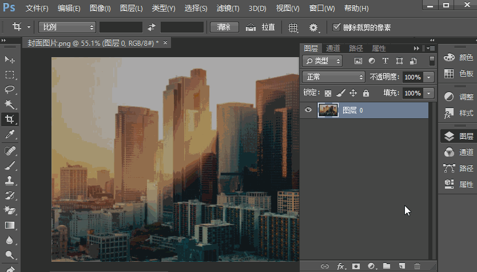Swap crop width and height values
The width and height of the screenshot is (477, 272).
point(152,27)
